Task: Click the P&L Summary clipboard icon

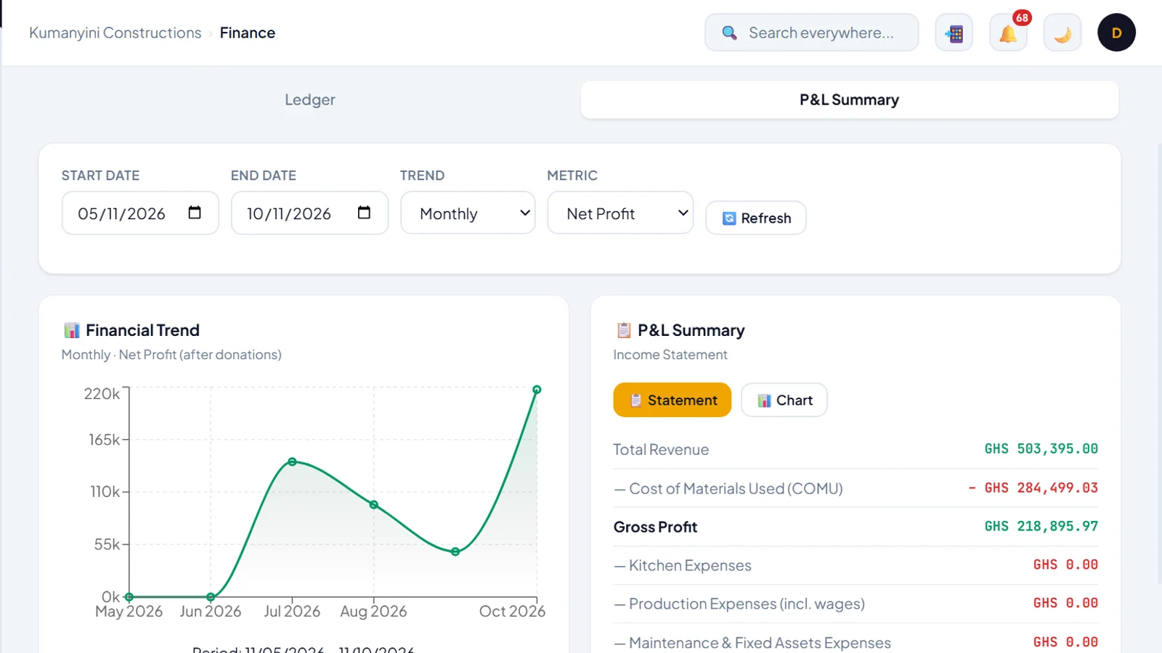Action: pos(624,330)
